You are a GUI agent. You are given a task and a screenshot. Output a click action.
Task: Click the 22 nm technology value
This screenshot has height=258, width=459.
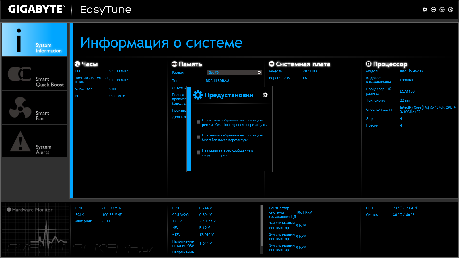405,101
